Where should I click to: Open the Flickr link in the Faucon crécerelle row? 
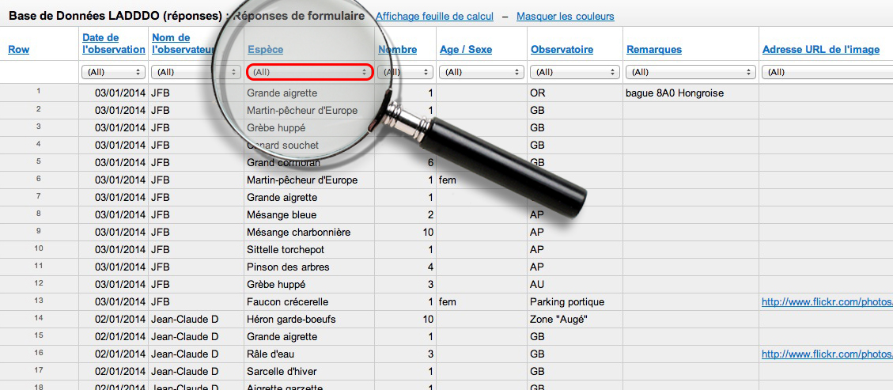827,302
